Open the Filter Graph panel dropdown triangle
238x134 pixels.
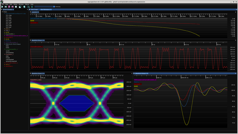pos(29,10)
